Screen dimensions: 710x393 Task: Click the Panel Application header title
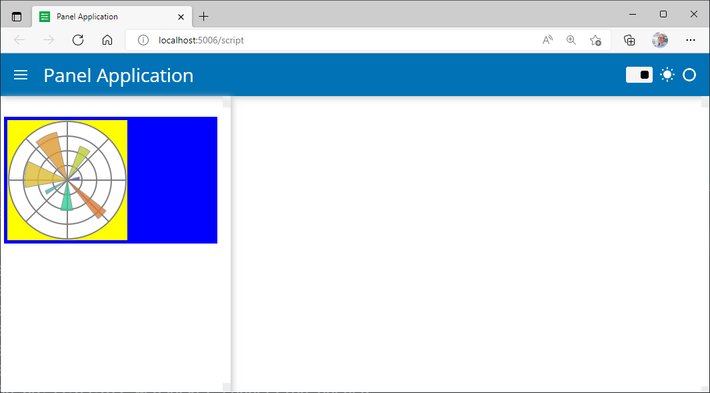point(119,75)
